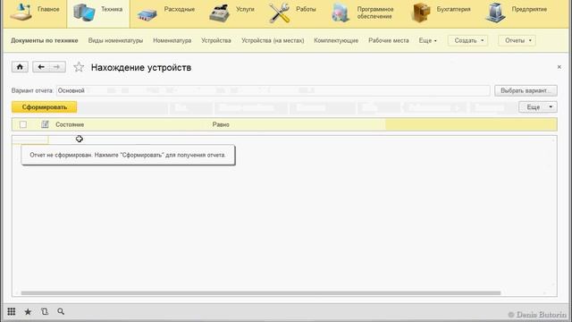Expand the Создать dropdown
This screenshot has height=322, width=572.
coord(468,40)
